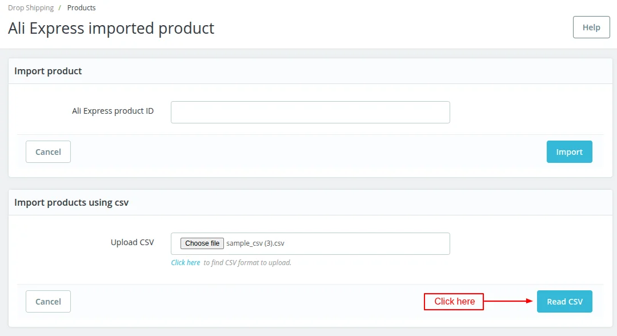Click the Upload CSV label
Viewport: 617px width, 336px height.
click(132, 242)
